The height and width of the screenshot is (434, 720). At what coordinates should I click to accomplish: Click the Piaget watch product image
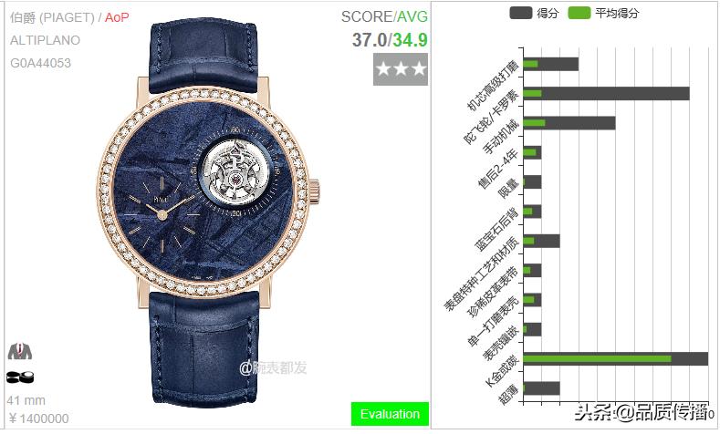point(208,212)
